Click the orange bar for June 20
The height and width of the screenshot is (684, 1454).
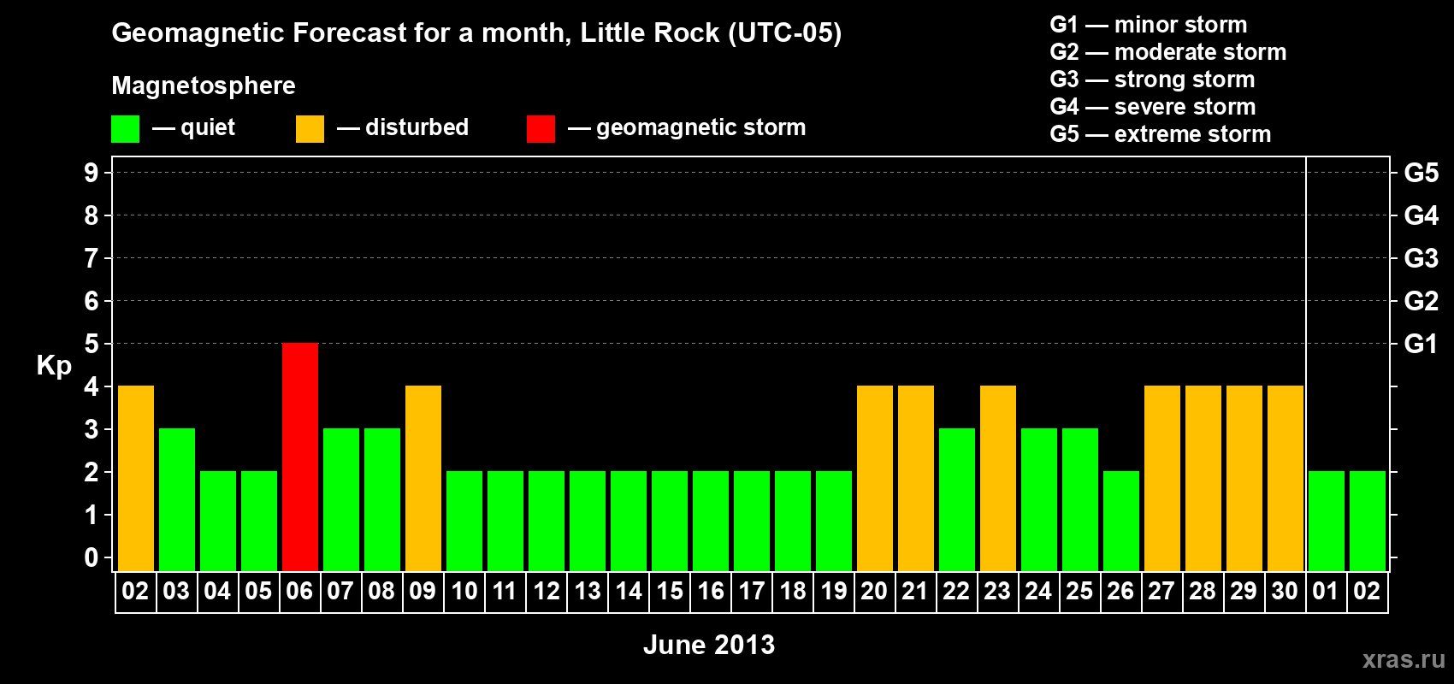tap(875, 478)
